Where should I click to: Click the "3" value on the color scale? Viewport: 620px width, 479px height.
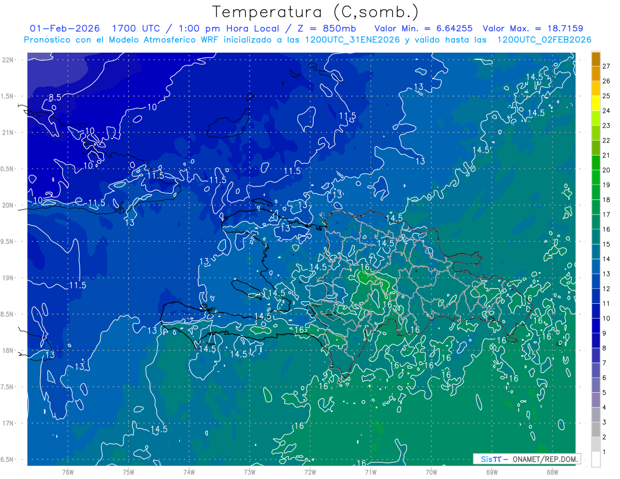(x=605, y=423)
